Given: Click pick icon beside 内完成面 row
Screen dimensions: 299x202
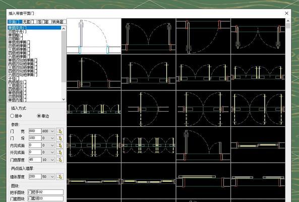Looking at the screenshot, I should pyautogui.click(x=59, y=145).
